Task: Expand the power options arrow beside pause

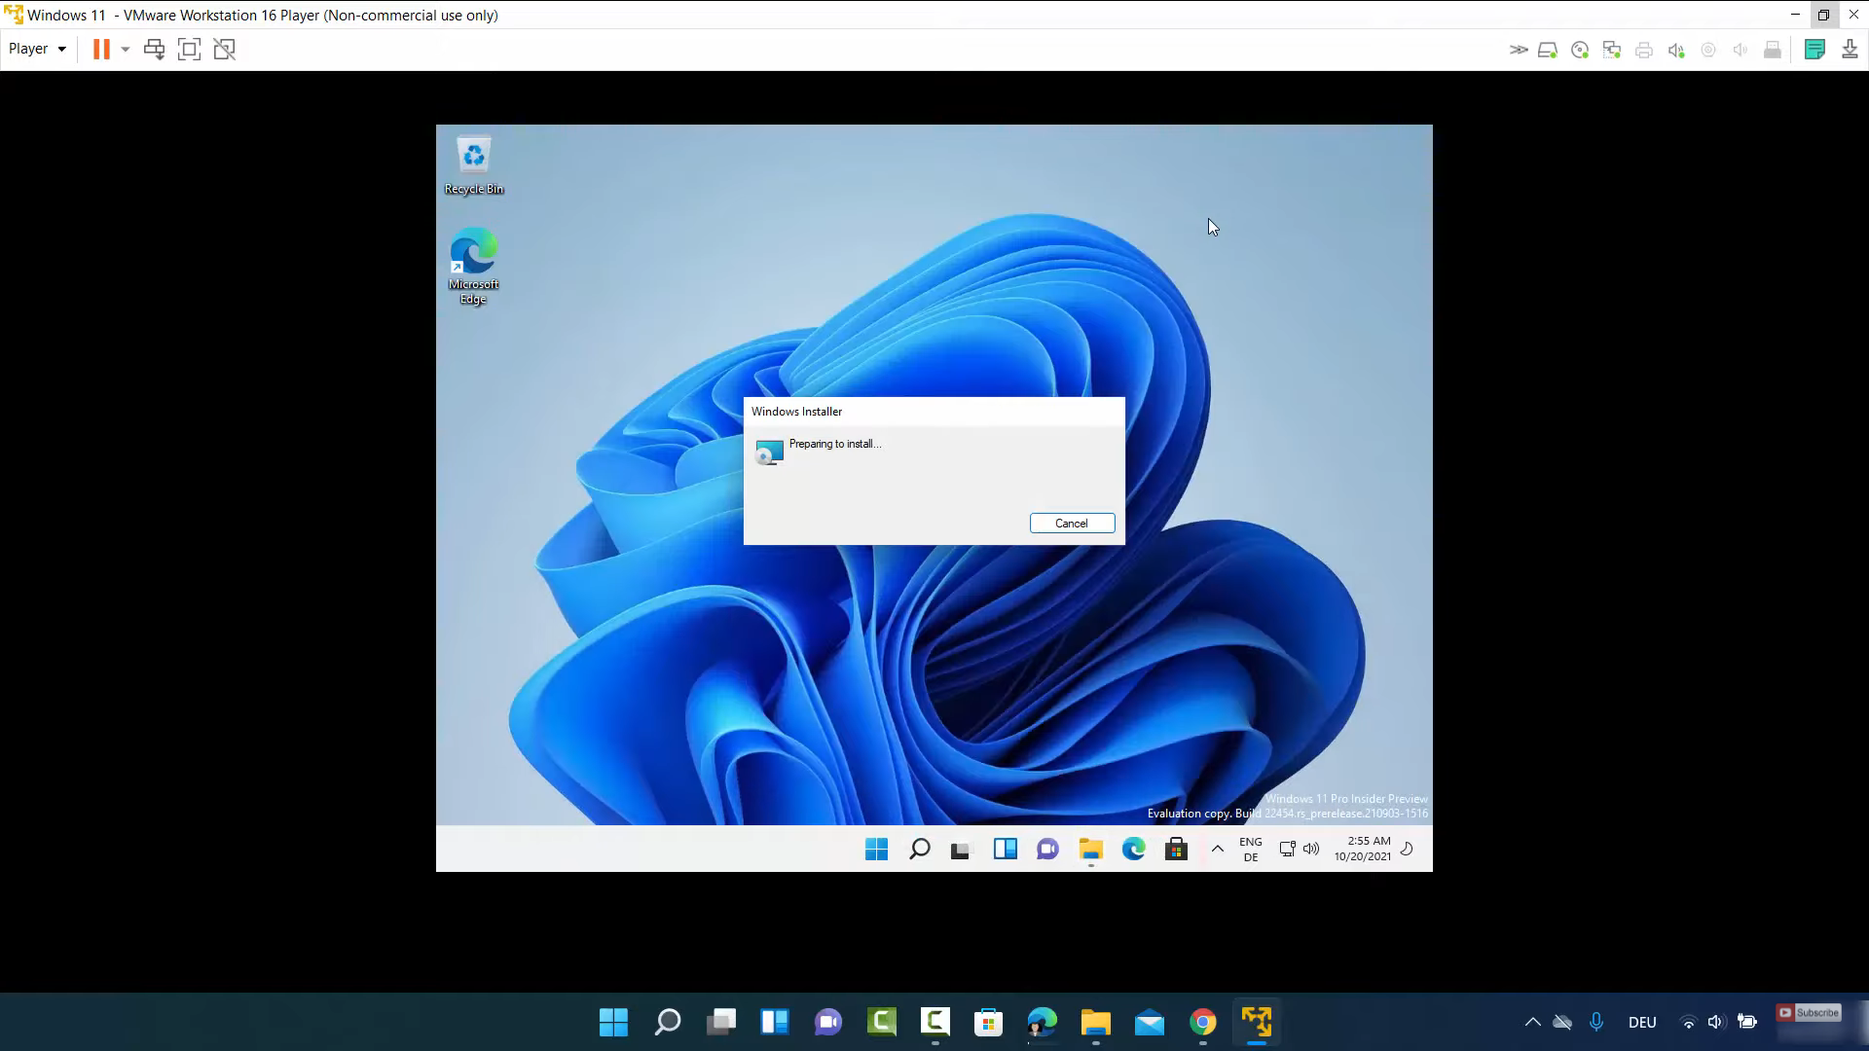Action: pyautogui.click(x=126, y=50)
